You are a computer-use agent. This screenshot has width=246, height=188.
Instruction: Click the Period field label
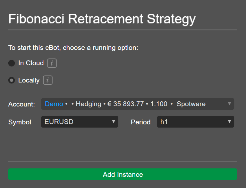point(141,122)
